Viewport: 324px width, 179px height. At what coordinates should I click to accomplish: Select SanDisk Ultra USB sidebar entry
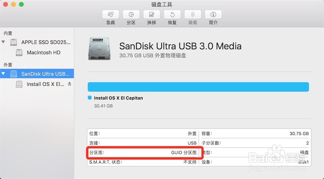(45, 73)
